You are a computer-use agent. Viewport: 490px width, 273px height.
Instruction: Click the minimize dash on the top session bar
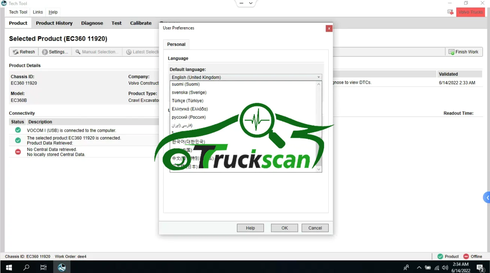[241, 3]
